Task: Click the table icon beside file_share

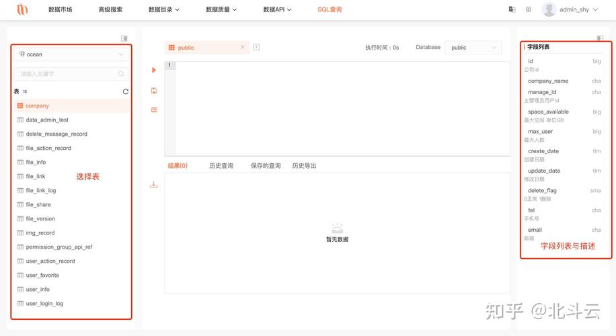Action: 20,204
